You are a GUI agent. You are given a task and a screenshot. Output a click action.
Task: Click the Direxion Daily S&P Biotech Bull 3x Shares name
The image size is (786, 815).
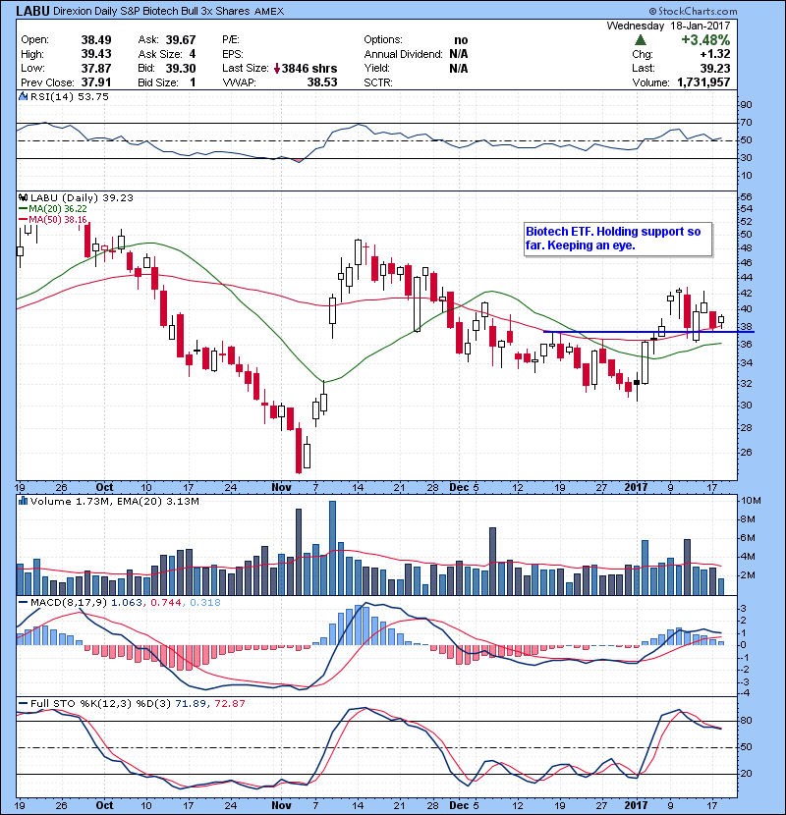151,11
